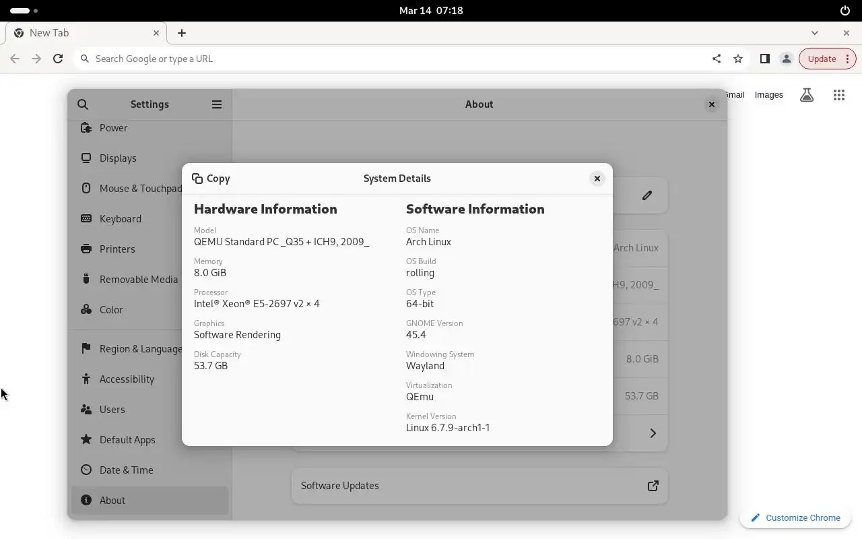Select Accessibility in the sidebar
862x539 pixels.
click(127, 379)
